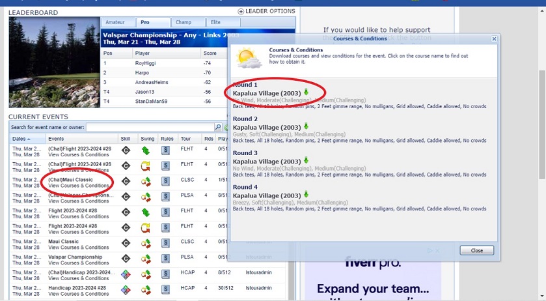Switch to the Elite leaderboard tab

click(223, 22)
